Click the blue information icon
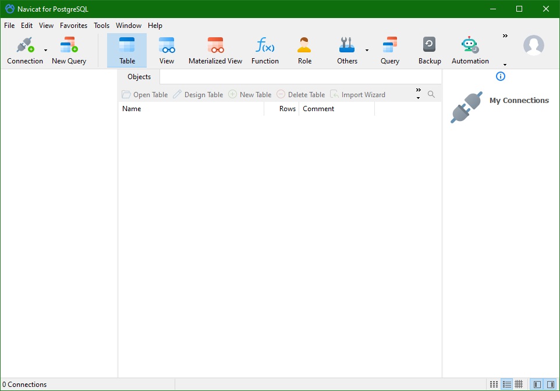This screenshot has height=391, width=560. coord(501,76)
